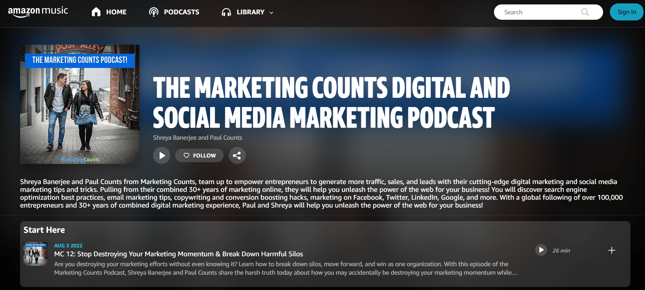Click the Home house icon

[x=96, y=12]
